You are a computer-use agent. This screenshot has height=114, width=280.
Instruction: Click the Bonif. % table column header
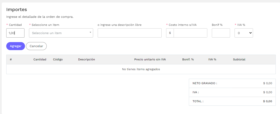(x=188, y=59)
